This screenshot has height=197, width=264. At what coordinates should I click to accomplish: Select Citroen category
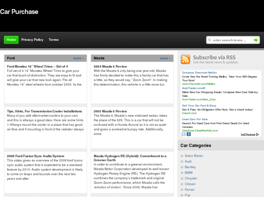click(x=190, y=184)
